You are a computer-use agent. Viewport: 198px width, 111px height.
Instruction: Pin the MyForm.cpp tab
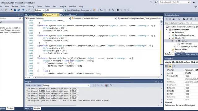point(38,15)
